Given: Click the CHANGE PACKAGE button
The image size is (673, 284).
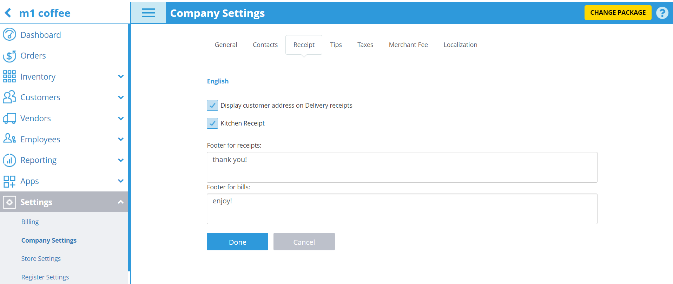Looking at the screenshot, I should [618, 13].
